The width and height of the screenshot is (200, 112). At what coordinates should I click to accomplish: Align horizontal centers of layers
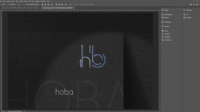(45, 4)
